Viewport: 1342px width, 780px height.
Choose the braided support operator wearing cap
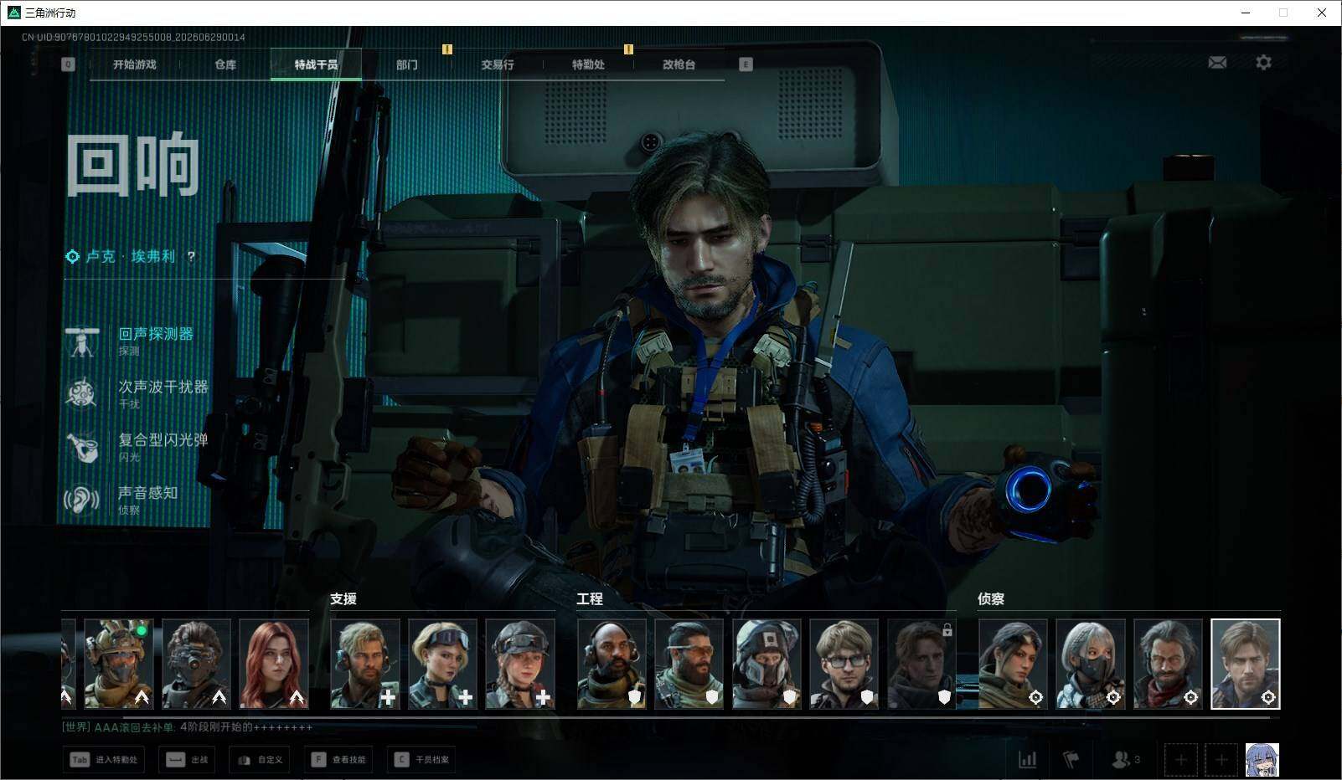520,665
